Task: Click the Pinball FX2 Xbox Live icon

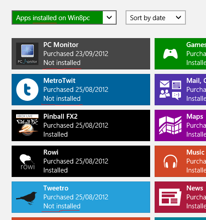Action: [27, 125]
